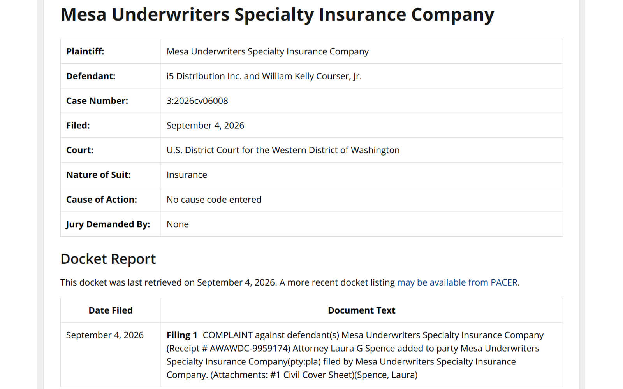The image size is (623, 389).
Task: Click the Document Text column header
Action: (x=362, y=310)
